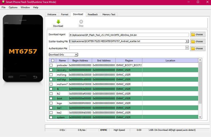211x137 pixels.
Task: Click the End Address column header
Action: (x=104, y=60)
